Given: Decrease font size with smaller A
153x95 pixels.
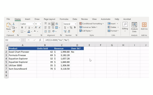Looking at the screenshot, I should pyautogui.click(x=40, y=27).
